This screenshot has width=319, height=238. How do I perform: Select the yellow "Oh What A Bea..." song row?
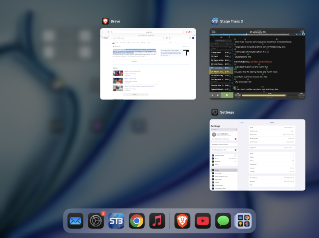tap(221, 72)
